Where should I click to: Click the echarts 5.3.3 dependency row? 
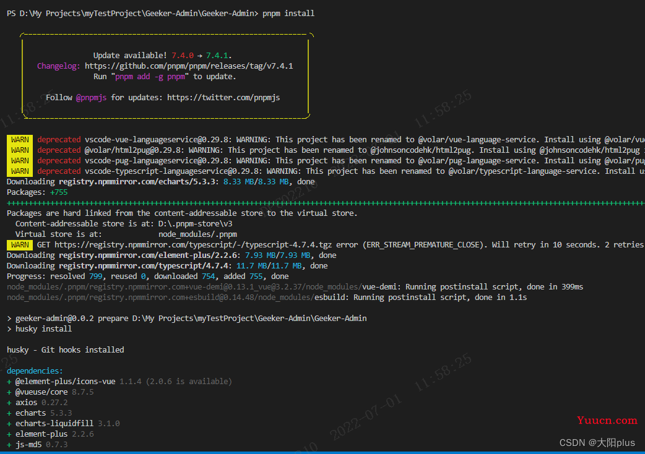click(40, 413)
